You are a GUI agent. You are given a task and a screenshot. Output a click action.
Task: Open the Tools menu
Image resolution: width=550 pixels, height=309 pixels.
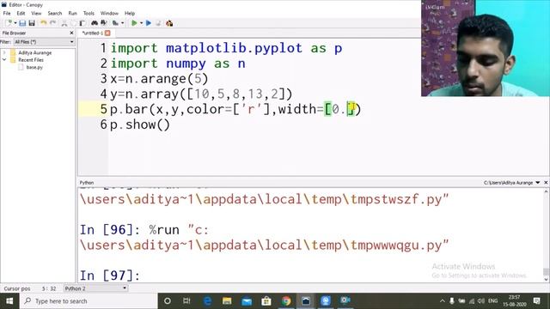89,14
